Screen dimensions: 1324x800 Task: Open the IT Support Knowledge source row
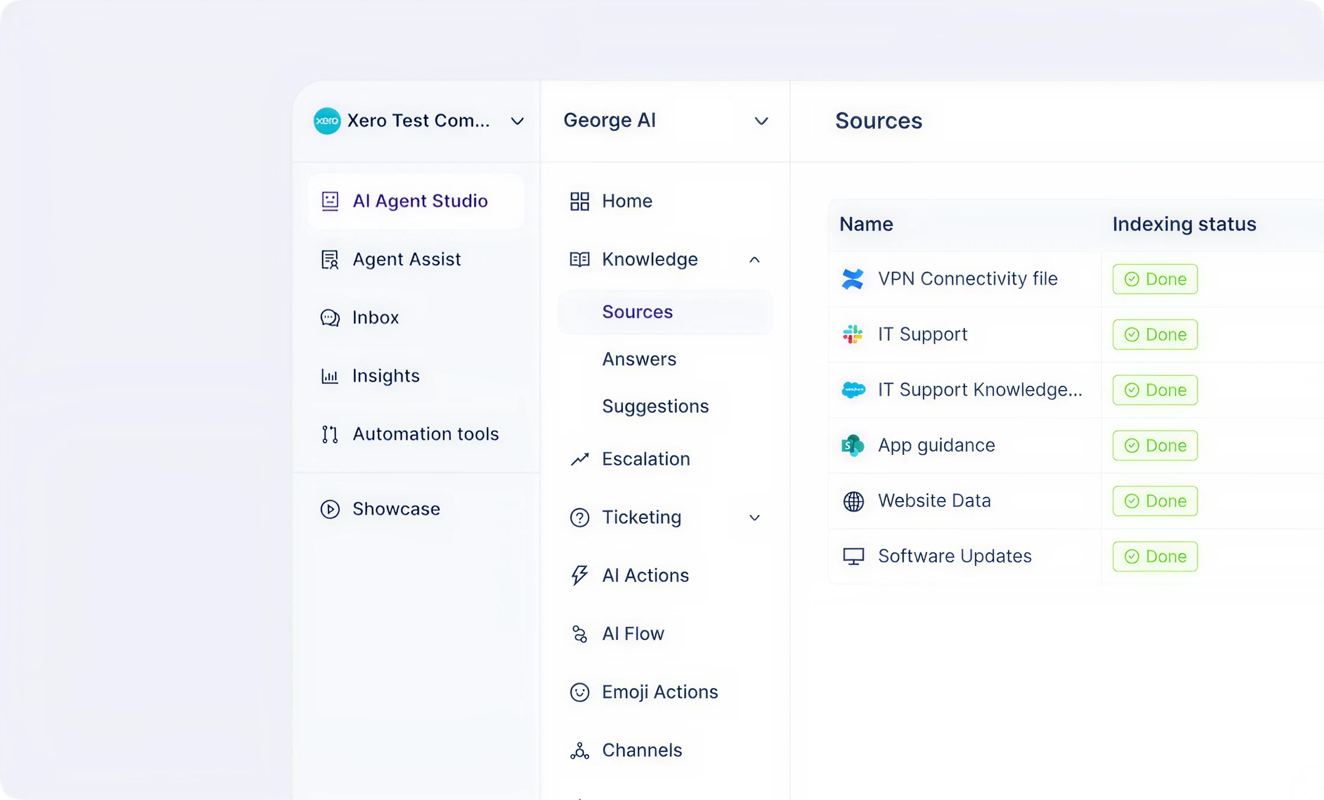pos(980,390)
